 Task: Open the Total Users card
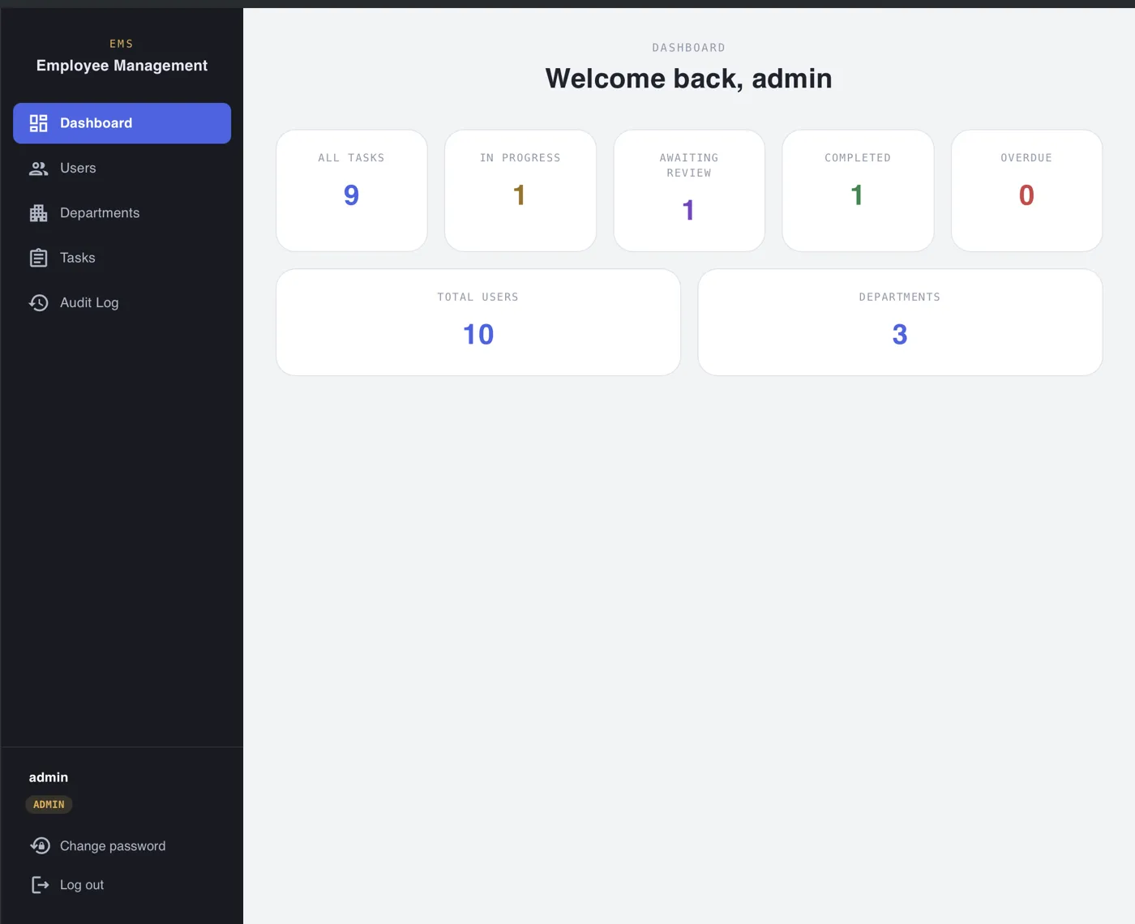[x=478, y=323]
